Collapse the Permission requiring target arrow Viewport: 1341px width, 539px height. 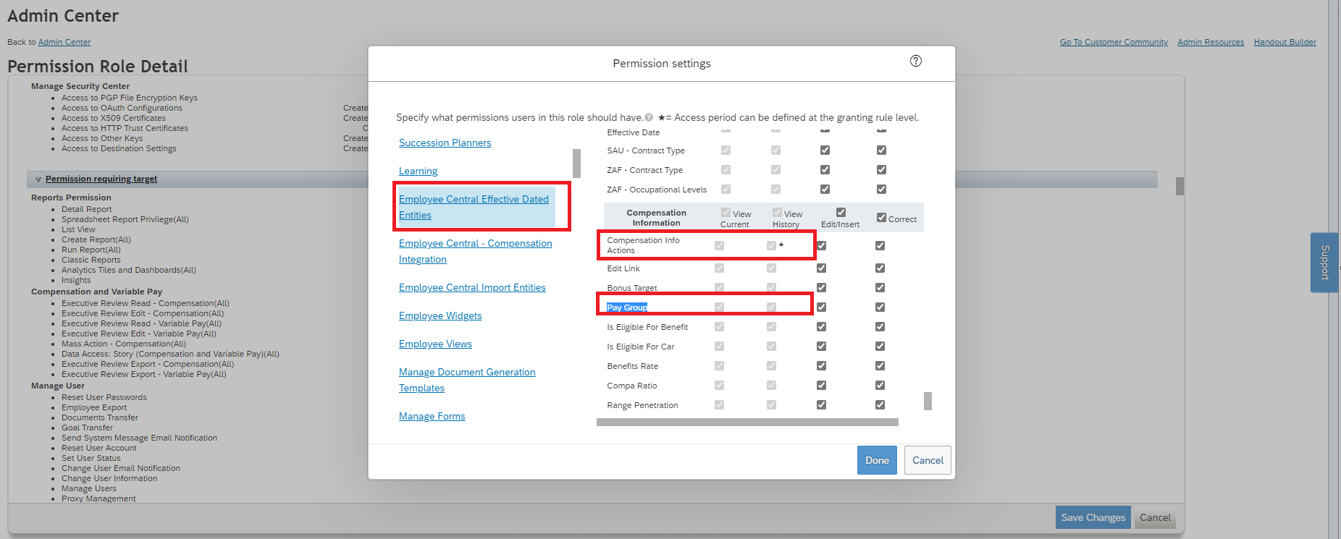(x=38, y=179)
